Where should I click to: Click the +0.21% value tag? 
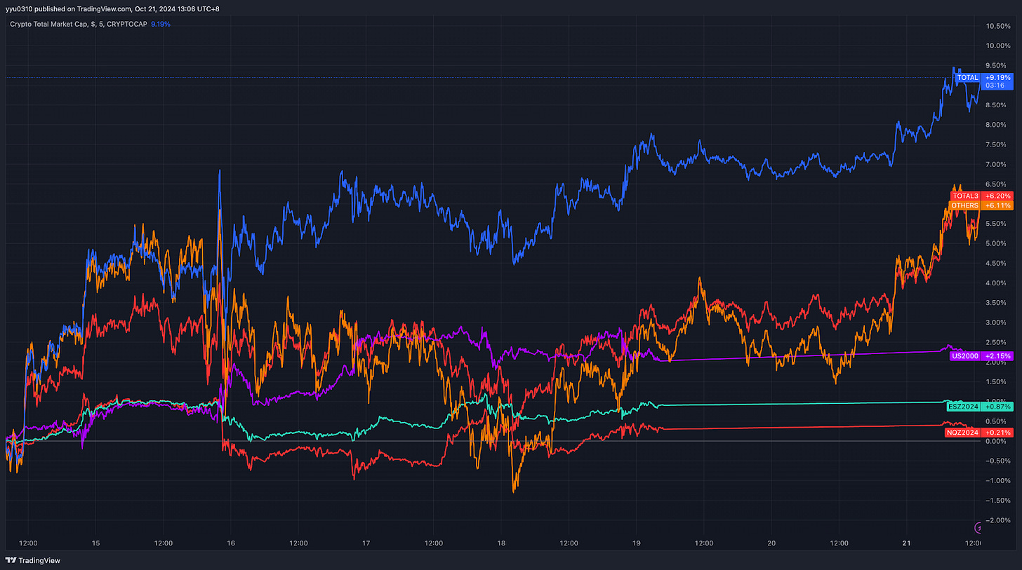click(x=998, y=433)
